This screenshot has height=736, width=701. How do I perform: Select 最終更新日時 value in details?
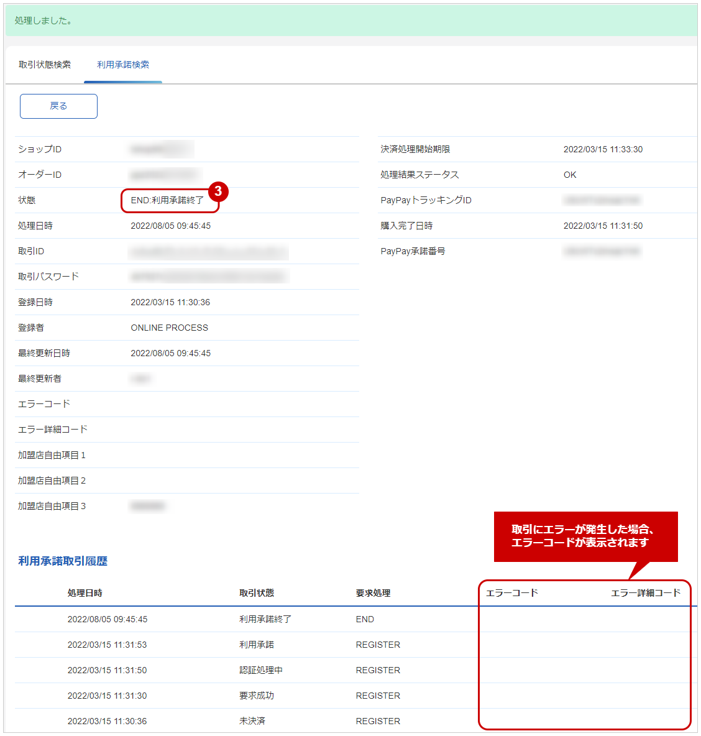click(171, 353)
